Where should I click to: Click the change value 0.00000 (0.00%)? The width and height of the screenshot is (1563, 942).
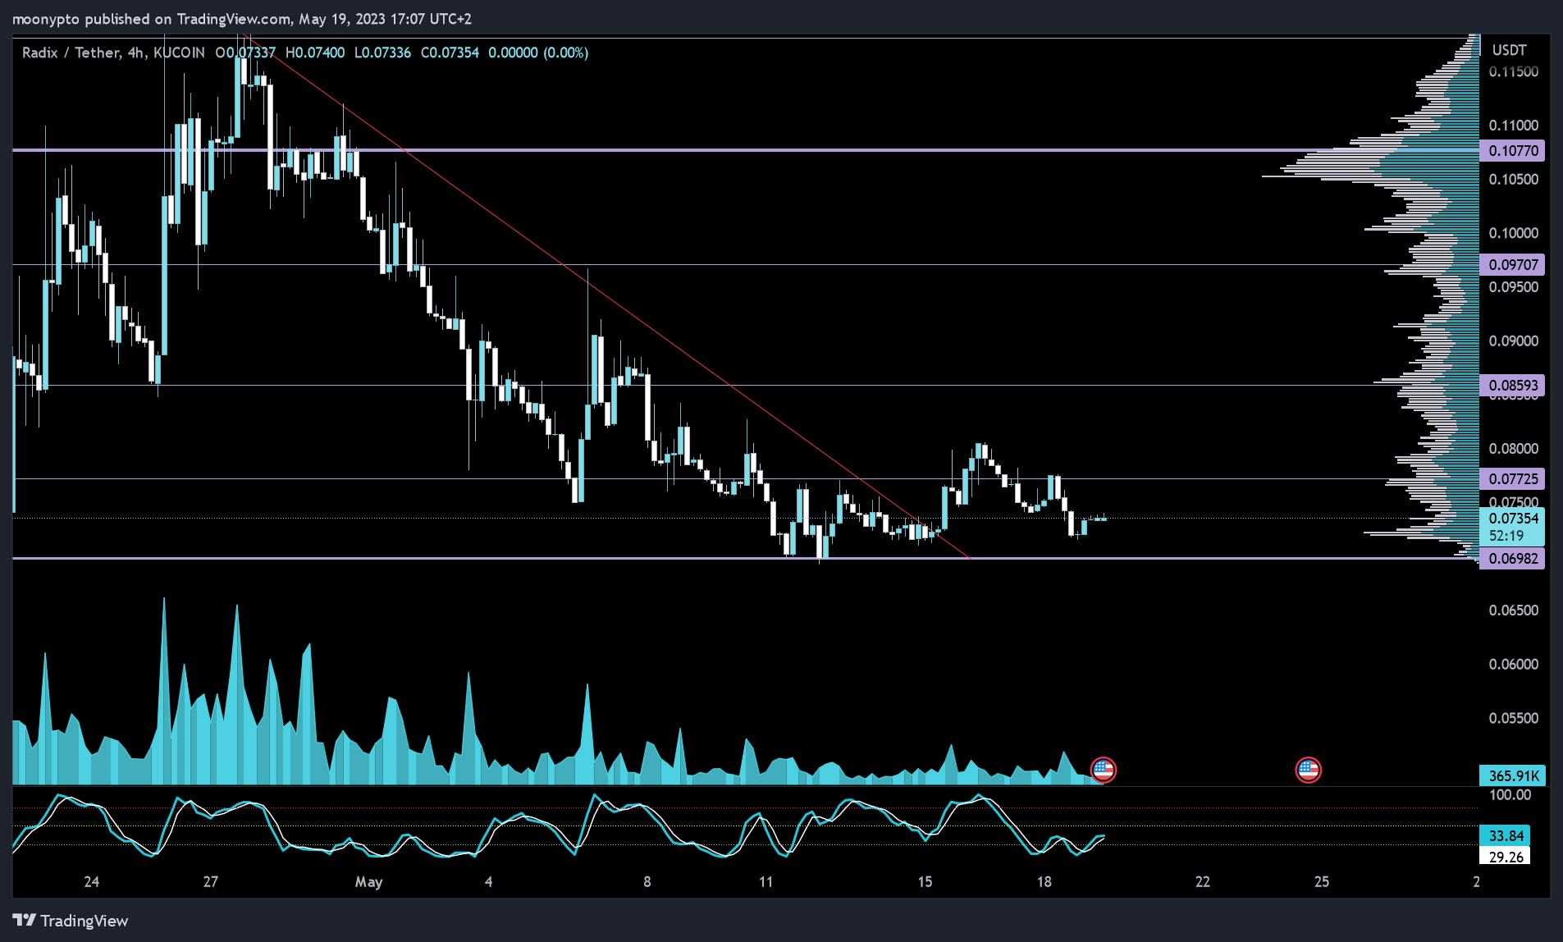click(538, 53)
